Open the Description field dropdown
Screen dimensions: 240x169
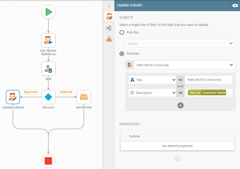(x=152, y=93)
